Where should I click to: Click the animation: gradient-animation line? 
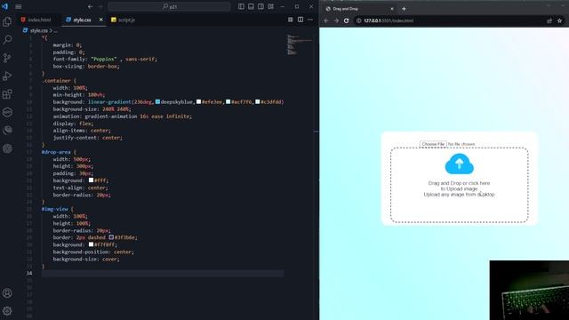click(x=123, y=116)
